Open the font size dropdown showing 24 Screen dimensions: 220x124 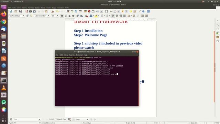coord(57,16)
